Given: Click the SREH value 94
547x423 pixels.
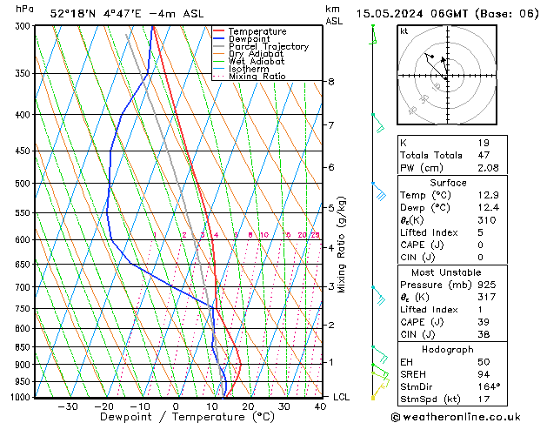Looking at the screenshot, I should tap(484, 374).
